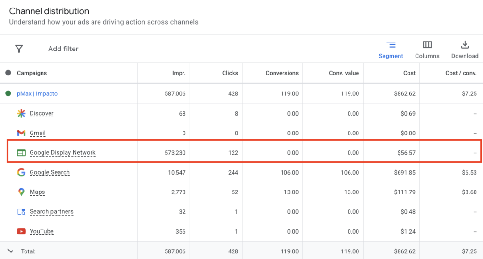This screenshot has width=483, height=259.
Task: Open the Columns selector
Action: [427, 50]
